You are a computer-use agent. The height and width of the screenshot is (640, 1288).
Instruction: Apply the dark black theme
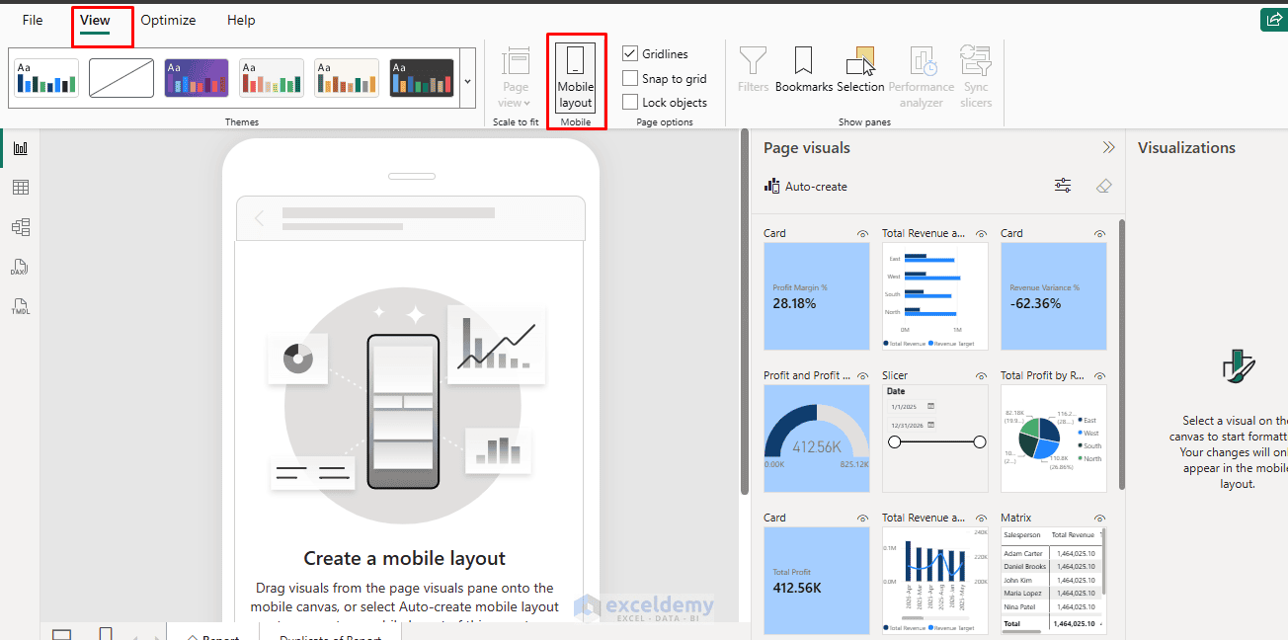point(422,78)
